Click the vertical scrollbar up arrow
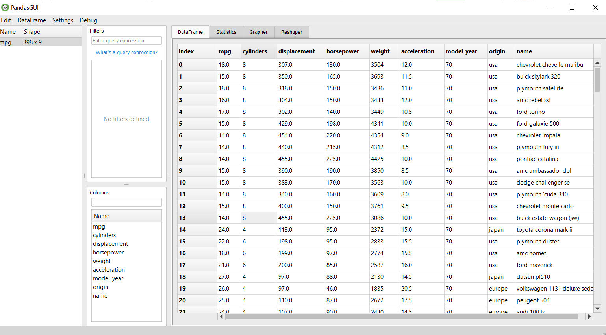The width and height of the screenshot is (606, 335). [x=597, y=63]
